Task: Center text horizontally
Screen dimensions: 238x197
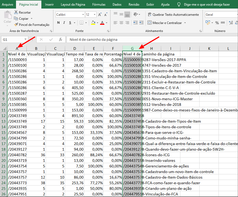Action: point(121,23)
